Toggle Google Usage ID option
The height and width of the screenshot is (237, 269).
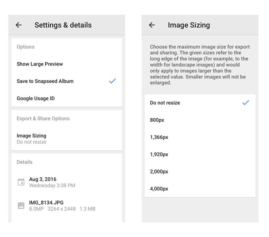point(67,98)
